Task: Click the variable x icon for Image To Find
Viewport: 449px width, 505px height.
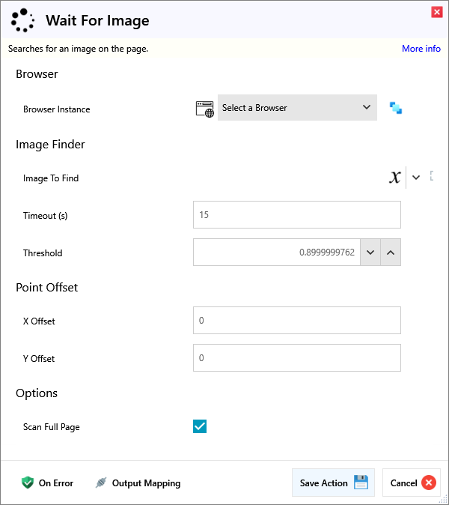Action: [x=394, y=178]
